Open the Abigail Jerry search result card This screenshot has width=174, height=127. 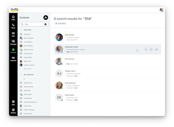(x=108, y=73)
